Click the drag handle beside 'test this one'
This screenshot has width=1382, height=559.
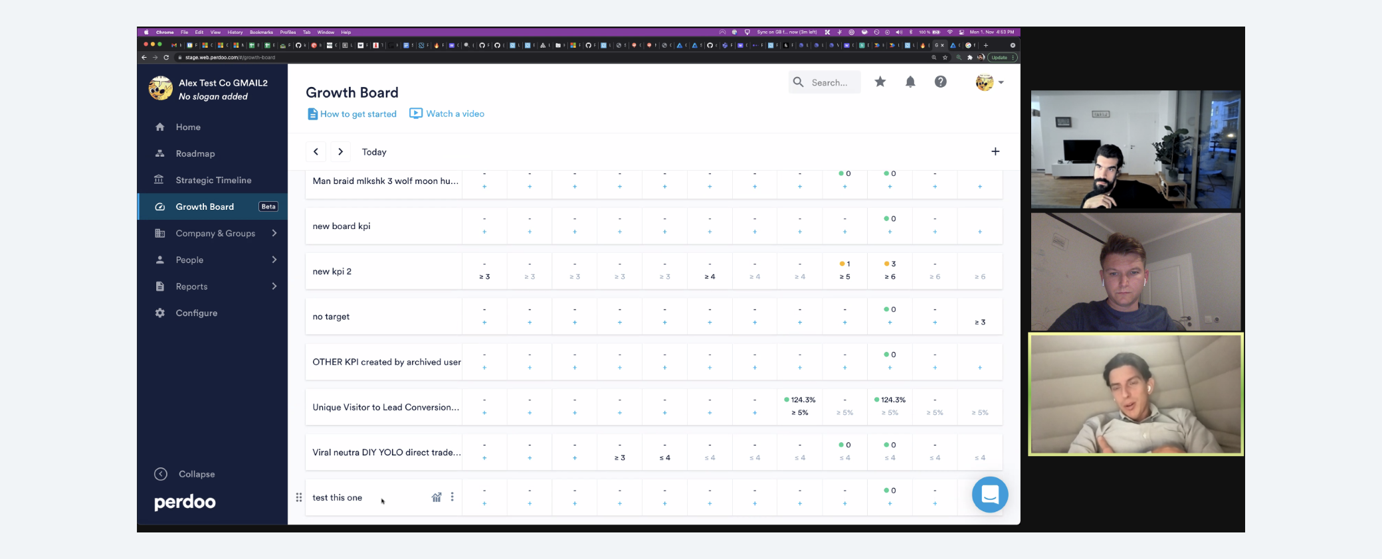coord(299,497)
